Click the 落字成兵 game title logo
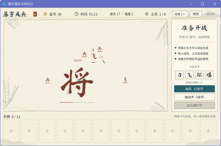Viewport: 221px width, 146px height. [x=15, y=14]
